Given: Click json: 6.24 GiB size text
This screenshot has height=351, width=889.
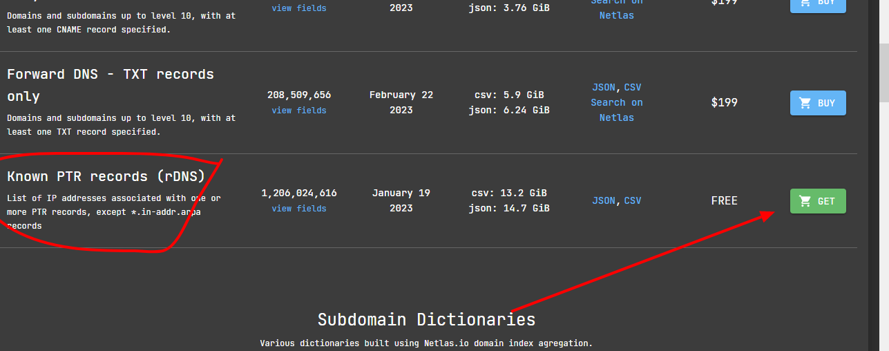Looking at the screenshot, I should coord(509,111).
